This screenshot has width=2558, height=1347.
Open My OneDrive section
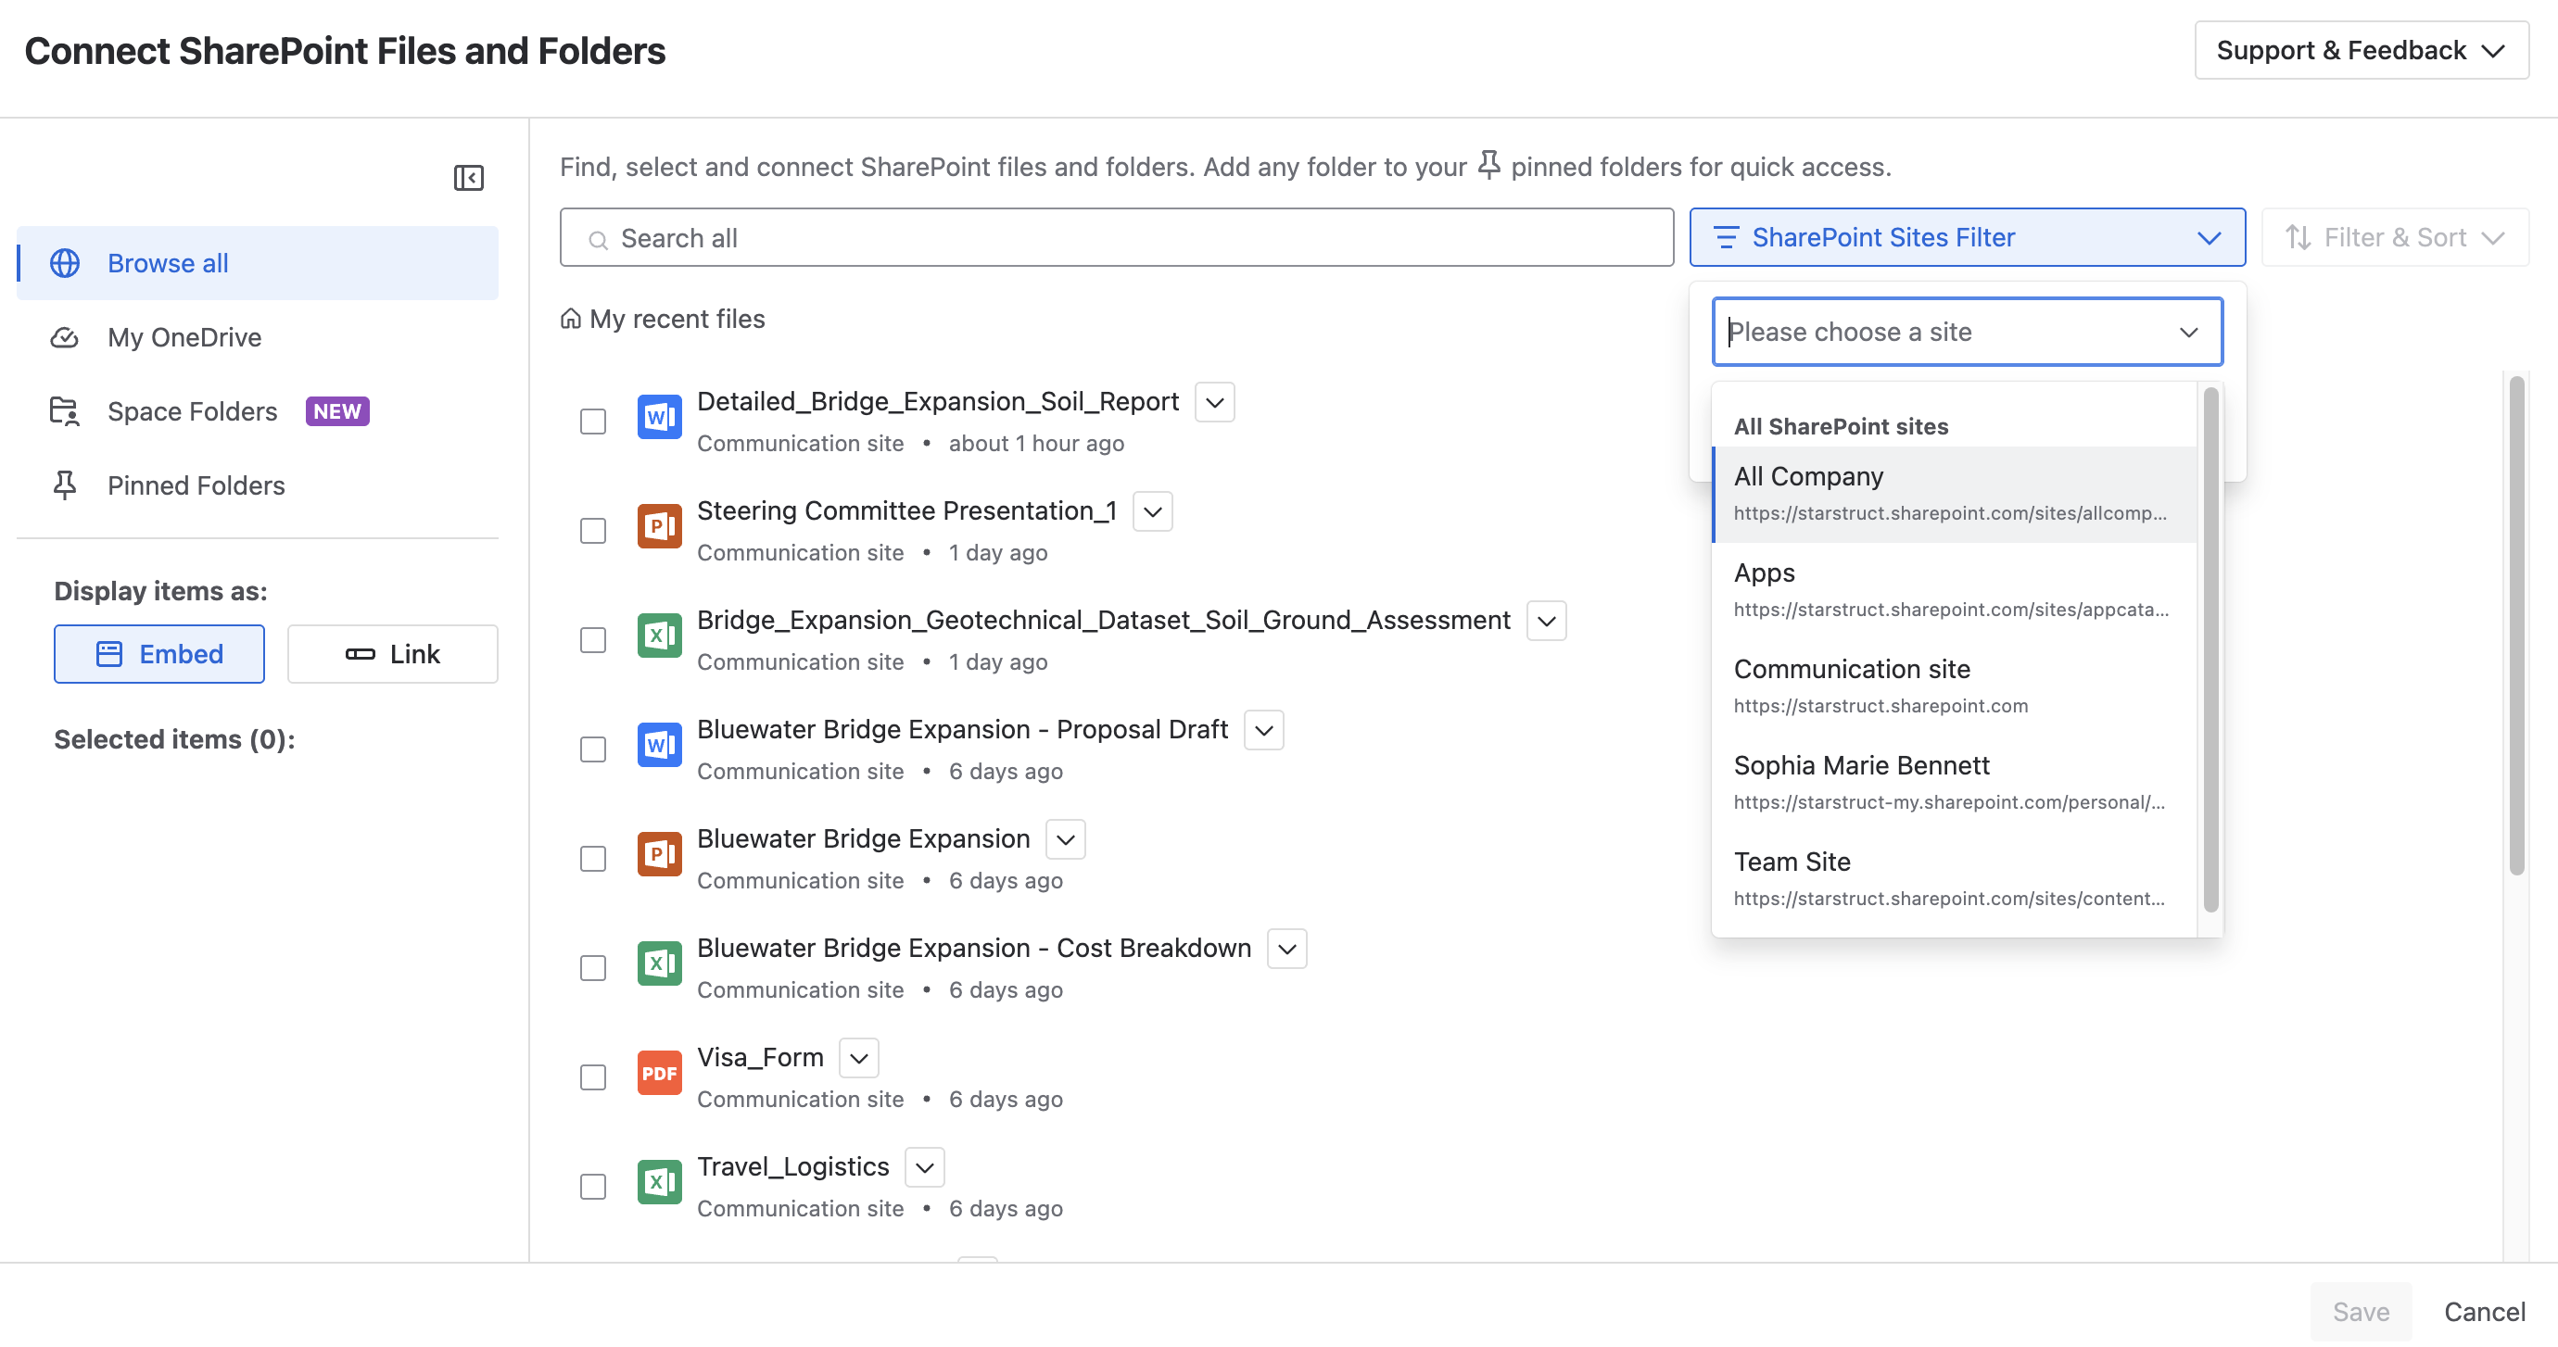click(x=259, y=337)
